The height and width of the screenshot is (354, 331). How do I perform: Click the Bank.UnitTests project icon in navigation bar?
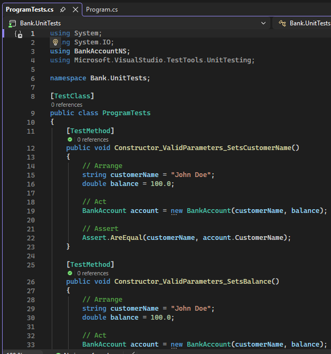click(12, 23)
